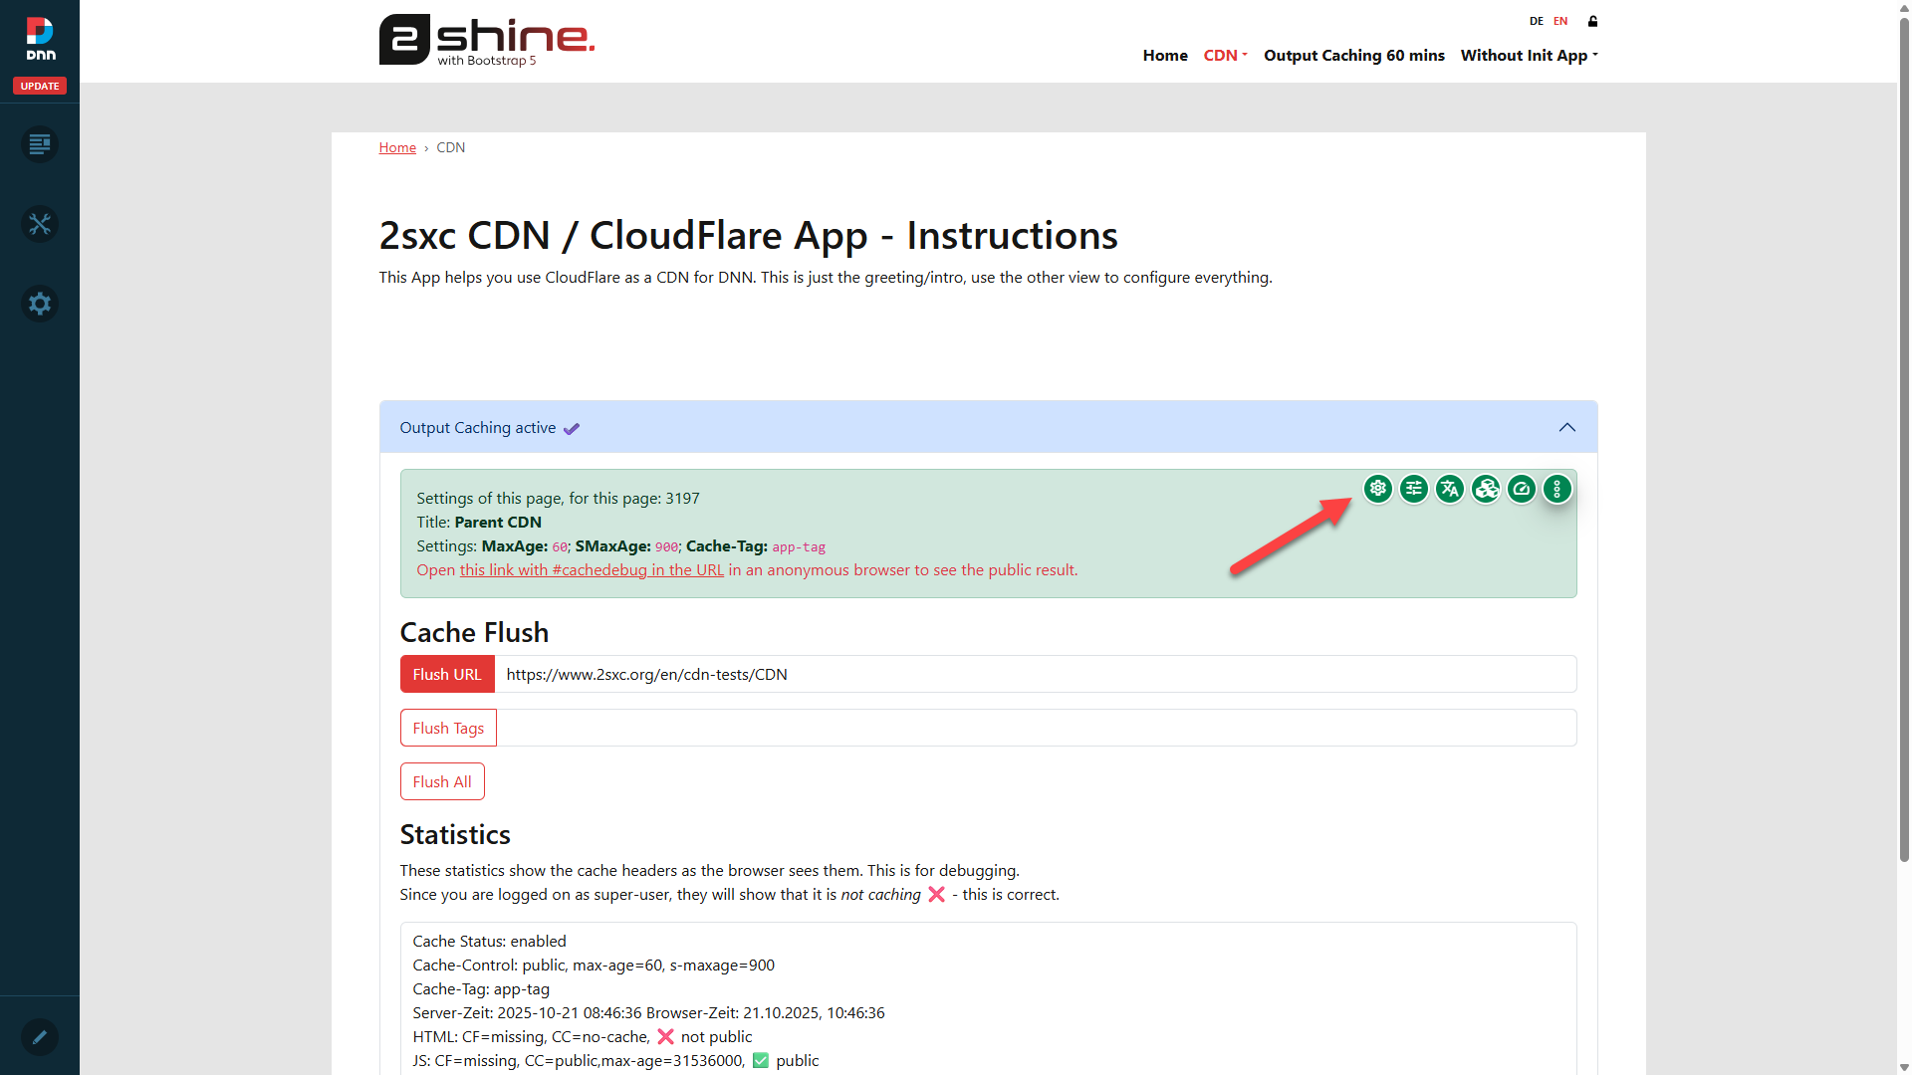Click the edit pencil icon bottom-left
This screenshot has width=1912, height=1075.
click(x=40, y=1037)
